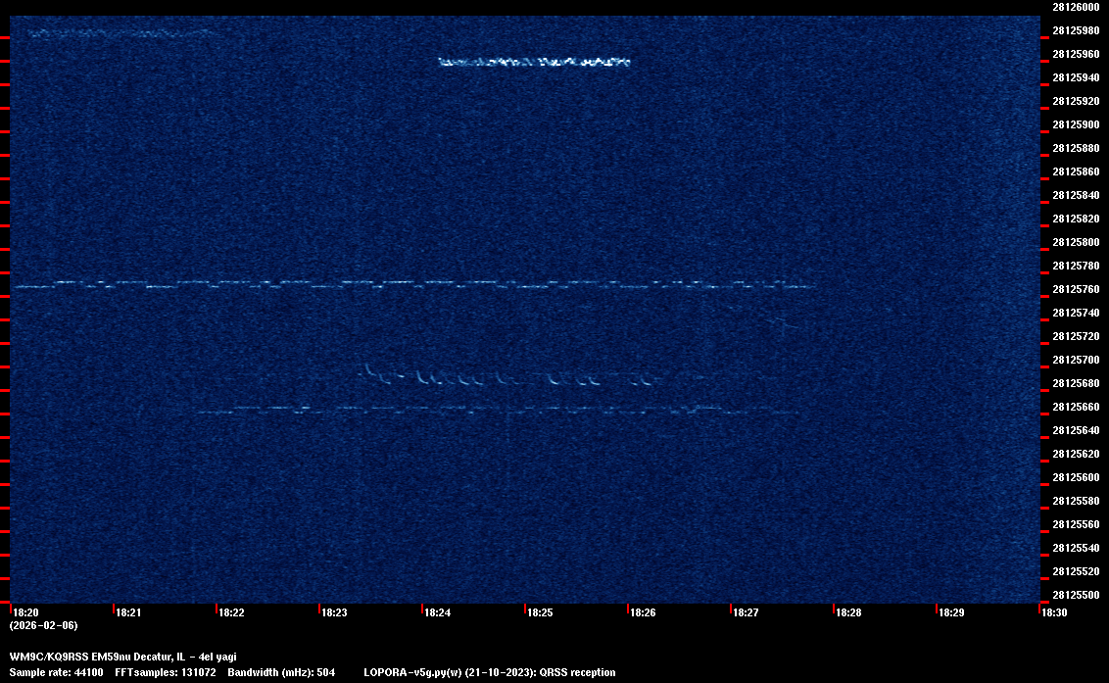This screenshot has height=683, width=1109.
Task: Select the 18:25 time tick label
Action: 540,612
